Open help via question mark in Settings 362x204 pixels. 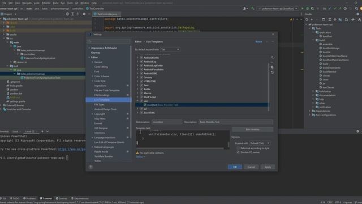90,167
